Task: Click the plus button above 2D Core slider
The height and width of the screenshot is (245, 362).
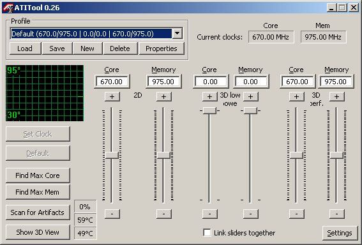Action: 112,96
